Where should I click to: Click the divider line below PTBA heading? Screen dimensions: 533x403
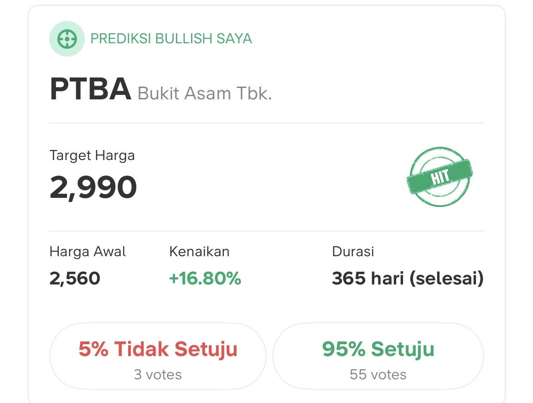[x=267, y=123]
